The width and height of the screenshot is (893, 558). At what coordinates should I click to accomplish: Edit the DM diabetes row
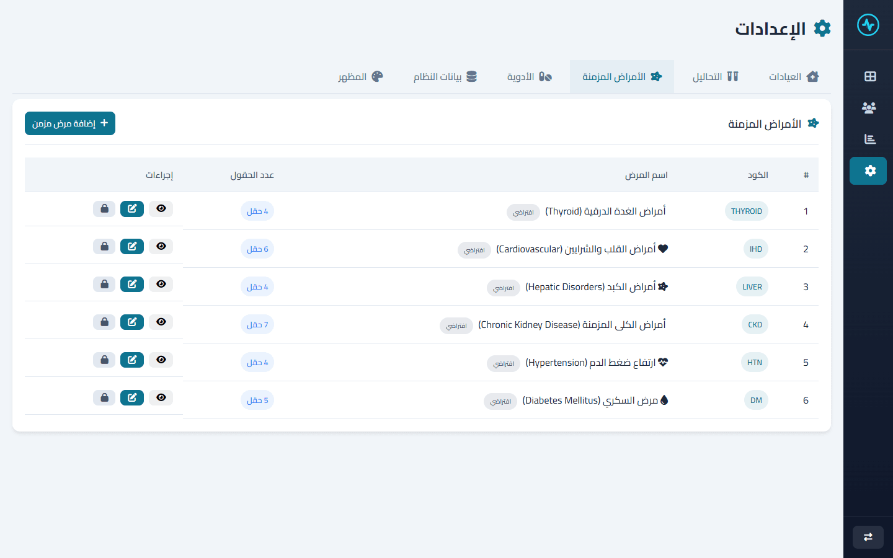[x=132, y=398]
